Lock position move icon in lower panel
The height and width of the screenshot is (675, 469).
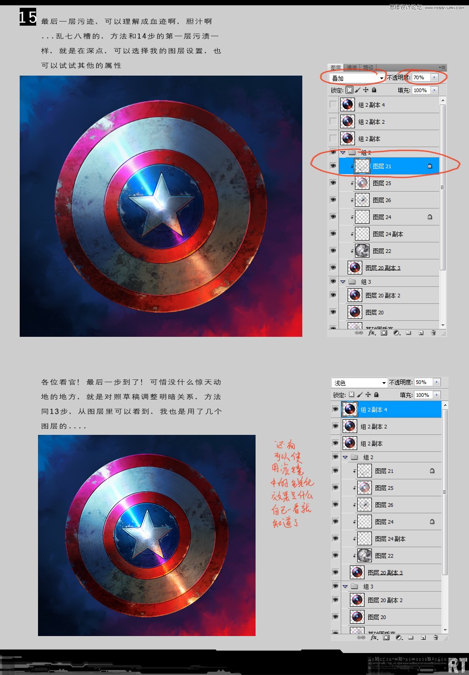point(368,395)
